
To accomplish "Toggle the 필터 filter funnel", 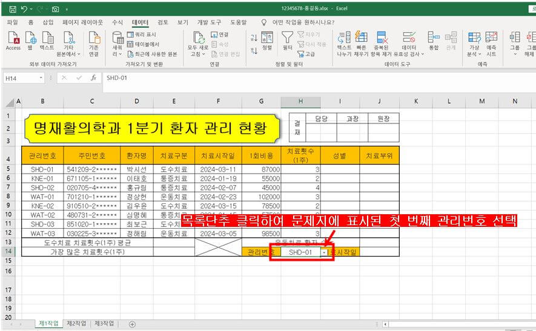I will [288, 41].
